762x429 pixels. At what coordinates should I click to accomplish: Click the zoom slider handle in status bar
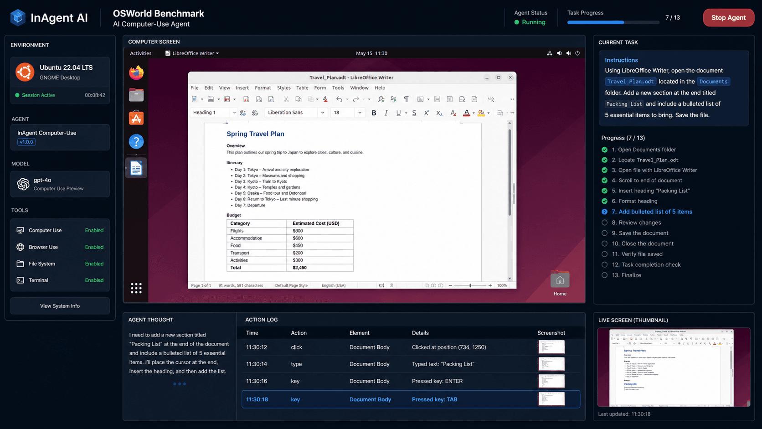470,285
